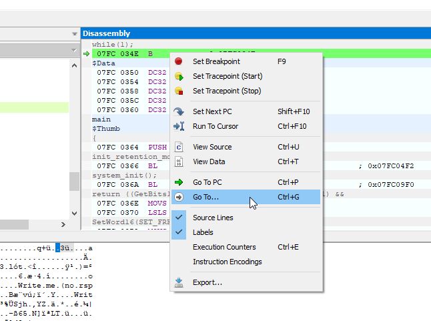
Task: Click the Set Next PC arrow icon
Action: point(179,111)
